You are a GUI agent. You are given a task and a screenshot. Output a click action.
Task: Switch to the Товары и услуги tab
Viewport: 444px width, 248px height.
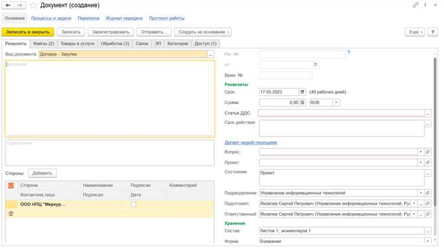(x=78, y=44)
